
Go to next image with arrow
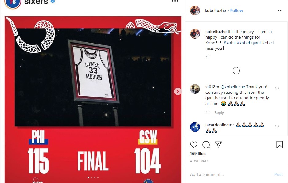click(177, 91)
